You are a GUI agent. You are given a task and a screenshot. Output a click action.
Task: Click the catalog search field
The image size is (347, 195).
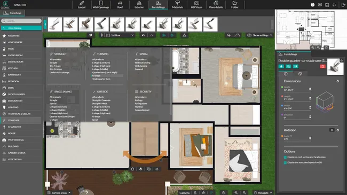point(21,21)
